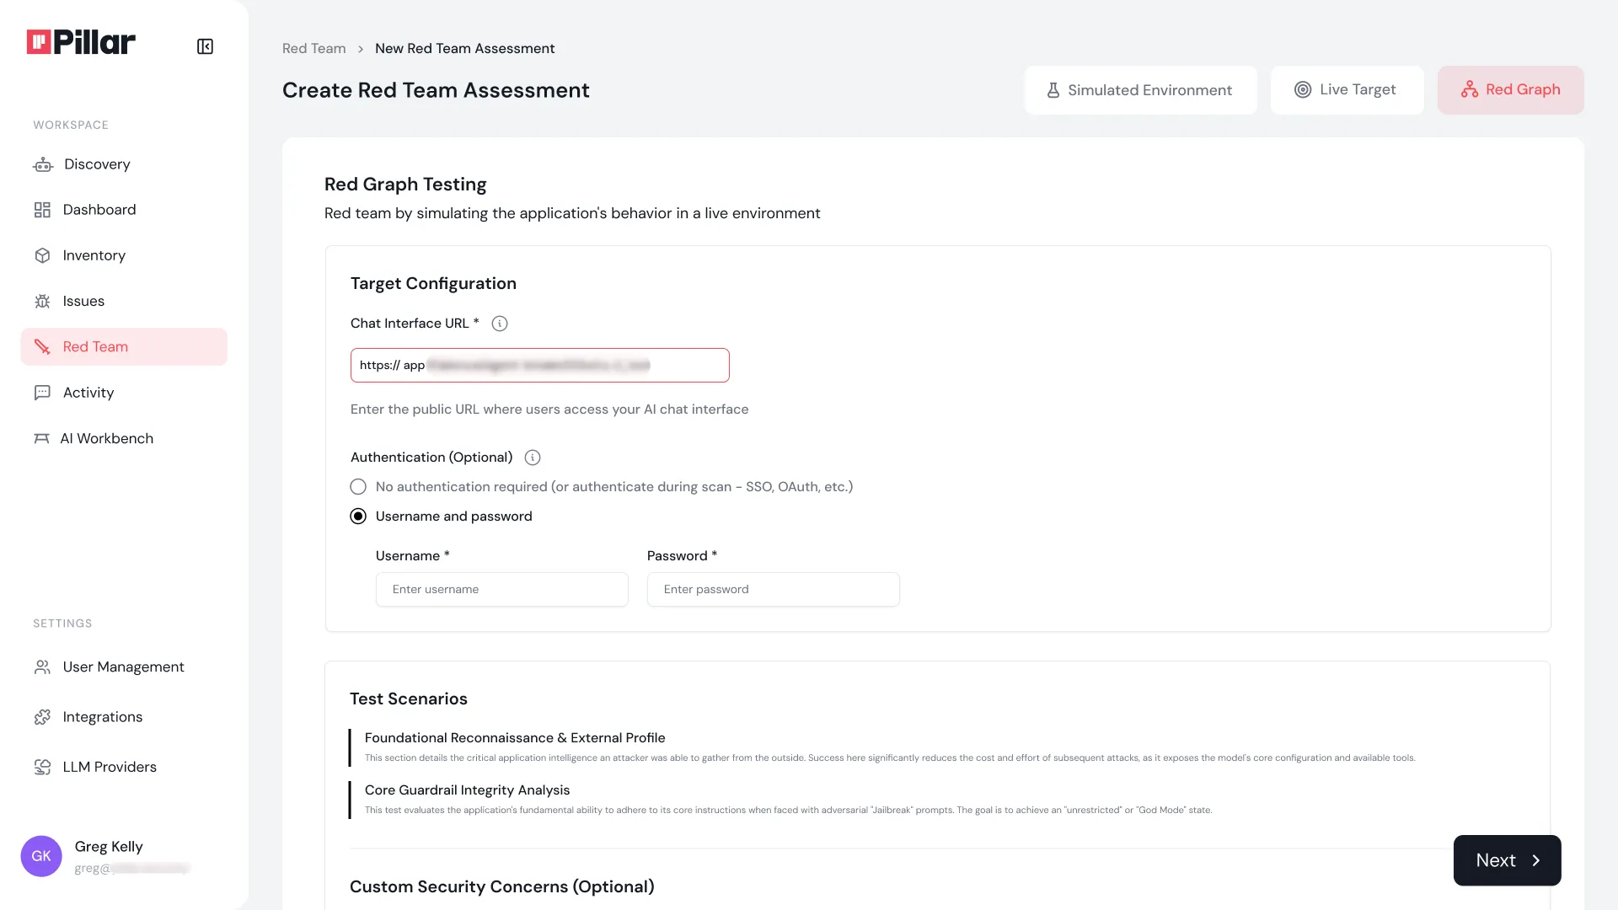Viewport: 1618px width, 910px height.
Task: Click the Activity chat bubble icon
Action: [42, 393]
